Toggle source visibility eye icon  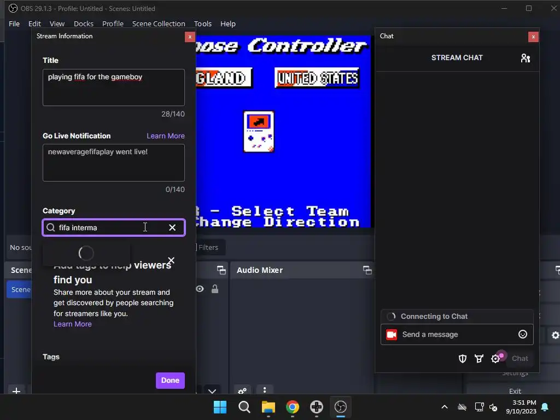click(200, 289)
